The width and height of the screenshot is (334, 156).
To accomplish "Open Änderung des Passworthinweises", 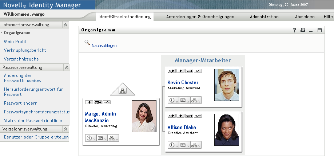I will pos(22,78).
